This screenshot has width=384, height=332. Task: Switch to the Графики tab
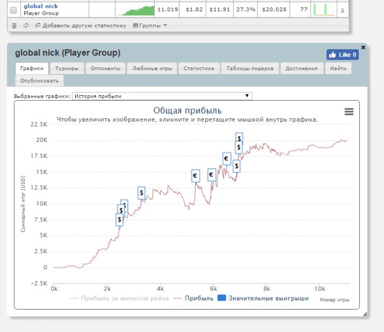pyautogui.click(x=32, y=68)
